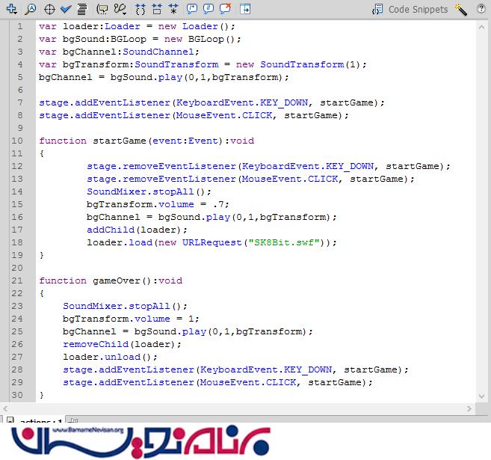The image size is (491, 460).
Task: Click the "SK8Bit.swf" string on line 18
Action: coord(284,242)
